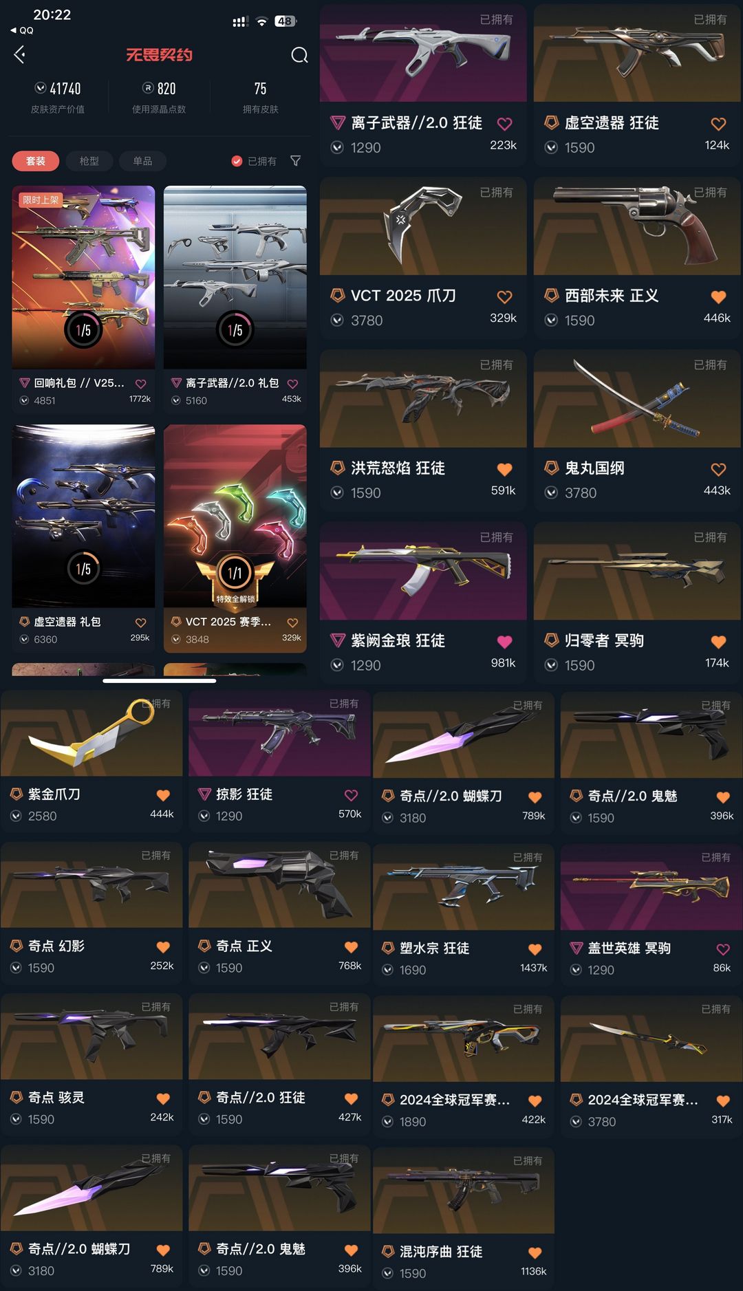Tap the heart on 虚空遗器 狂徒
This screenshot has width=743, height=1291.
click(718, 124)
